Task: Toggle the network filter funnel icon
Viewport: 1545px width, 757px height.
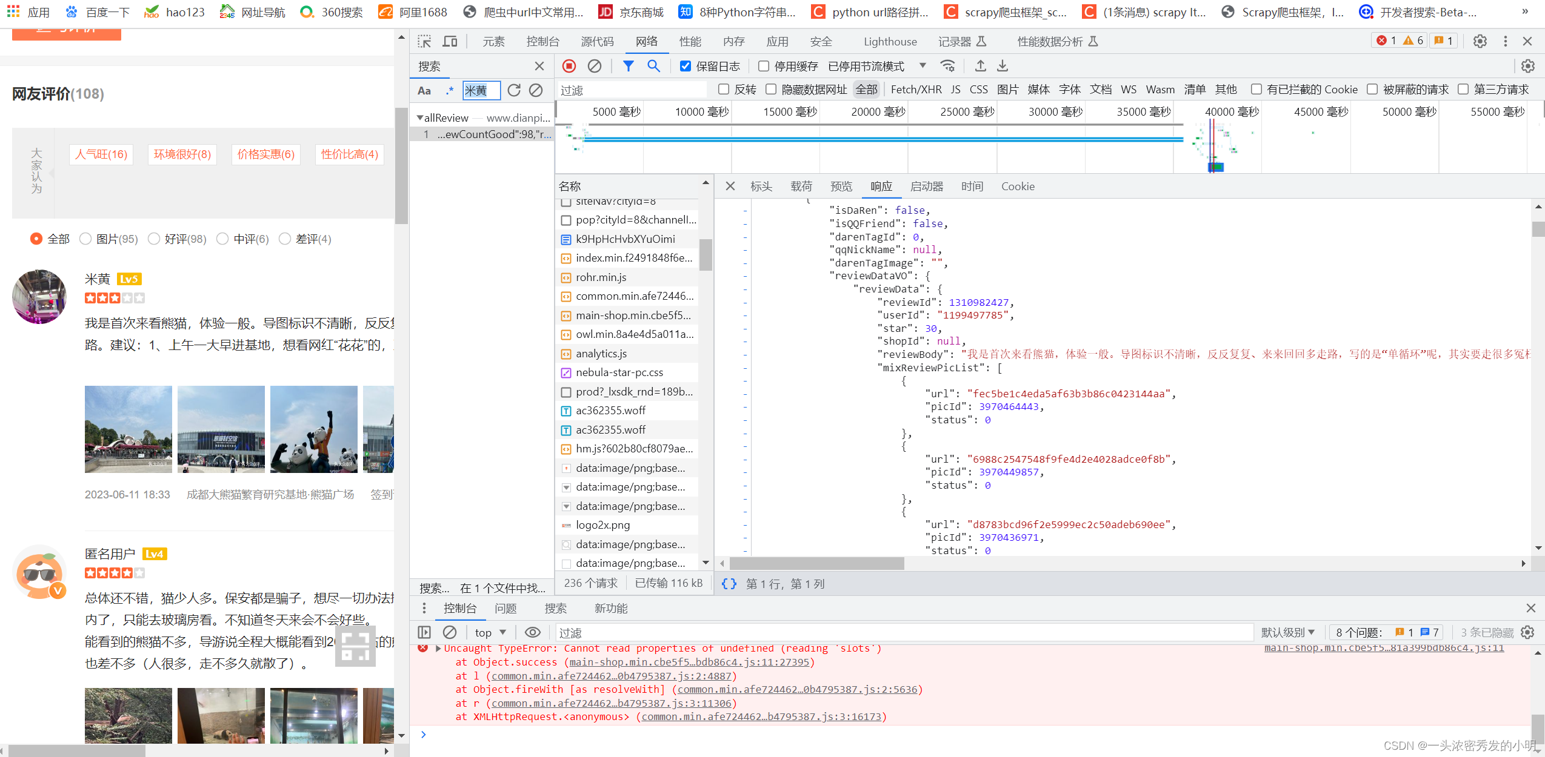Action: click(x=628, y=66)
